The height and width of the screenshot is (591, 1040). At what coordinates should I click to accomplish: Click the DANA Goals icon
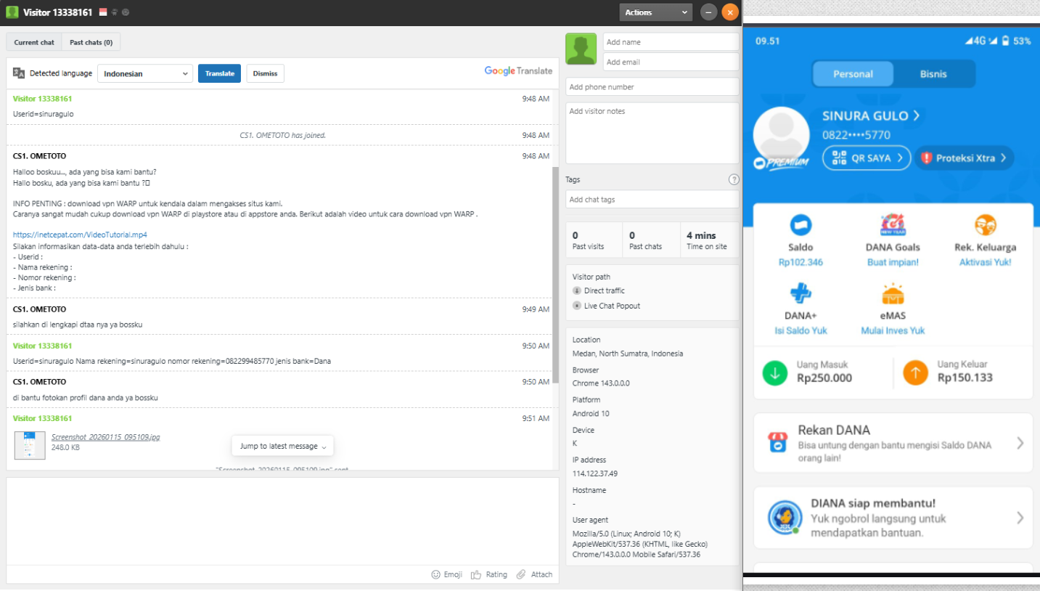pyautogui.click(x=893, y=224)
